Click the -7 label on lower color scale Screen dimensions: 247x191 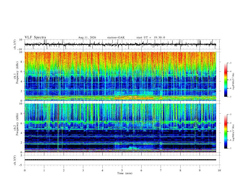(x=230, y=149)
